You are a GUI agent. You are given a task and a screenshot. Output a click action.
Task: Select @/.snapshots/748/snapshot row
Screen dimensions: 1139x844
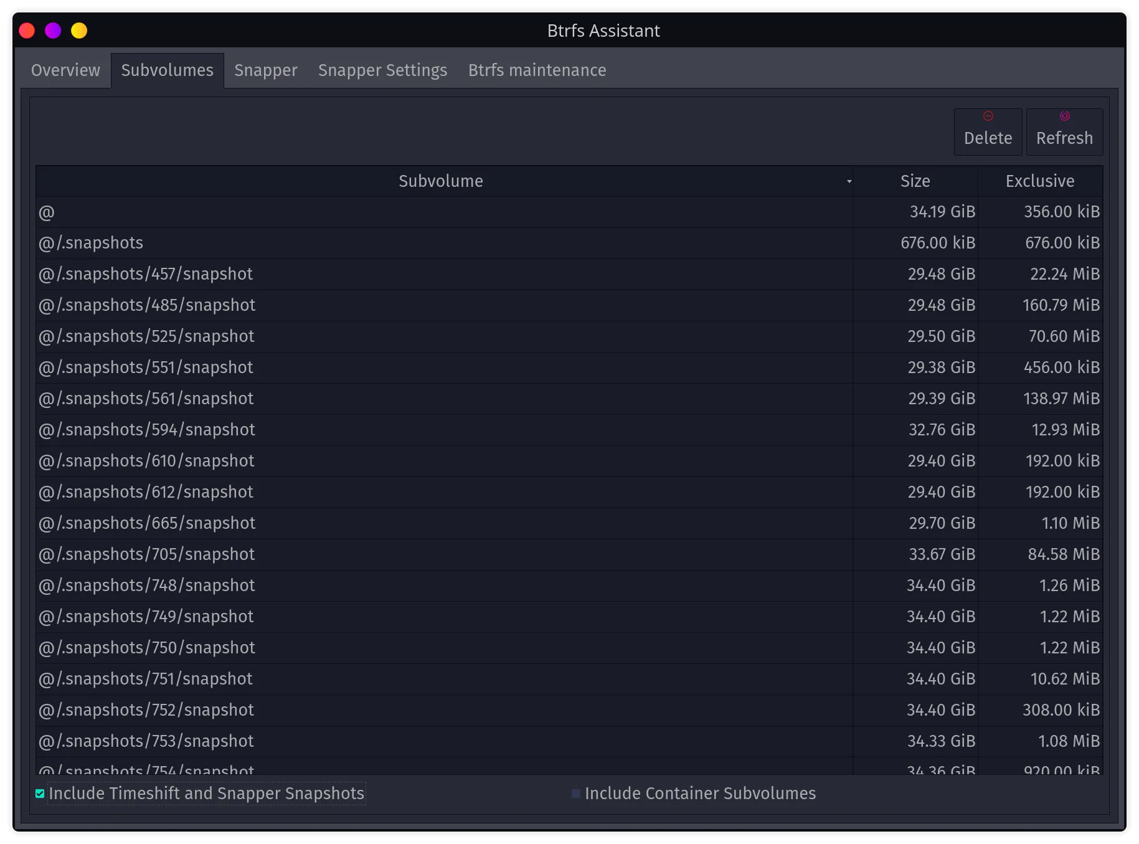(x=569, y=586)
